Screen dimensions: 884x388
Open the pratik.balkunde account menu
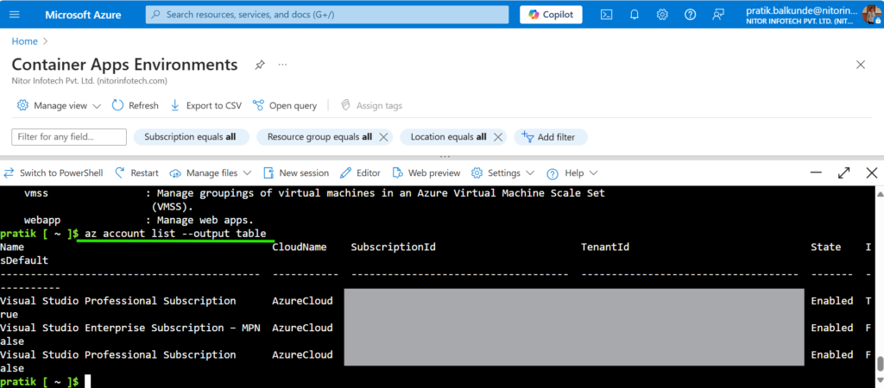tap(801, 15)
